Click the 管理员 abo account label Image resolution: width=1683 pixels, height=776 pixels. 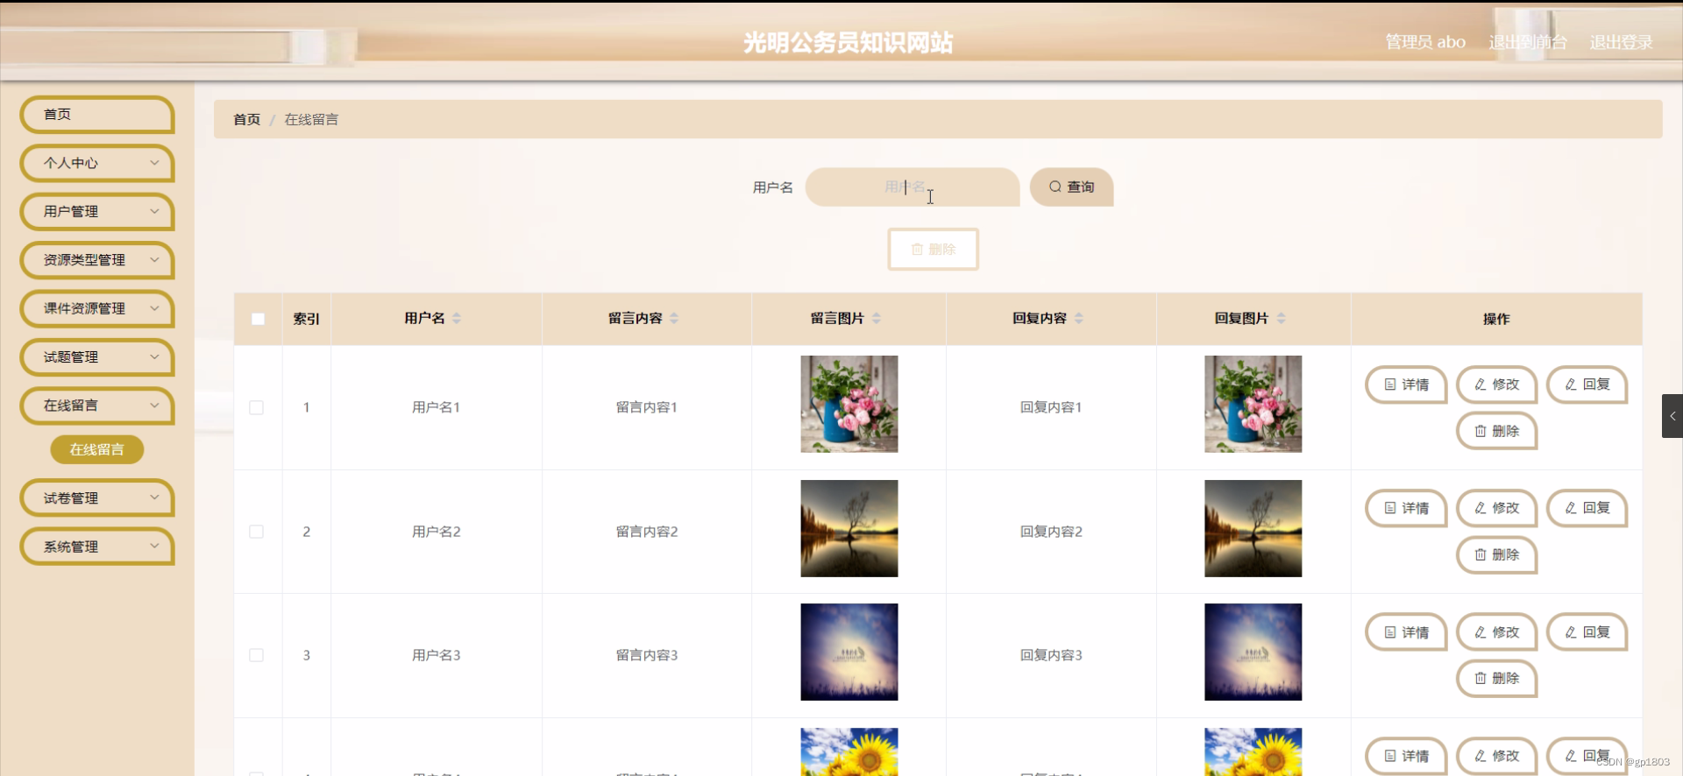tap(1425, 42)
